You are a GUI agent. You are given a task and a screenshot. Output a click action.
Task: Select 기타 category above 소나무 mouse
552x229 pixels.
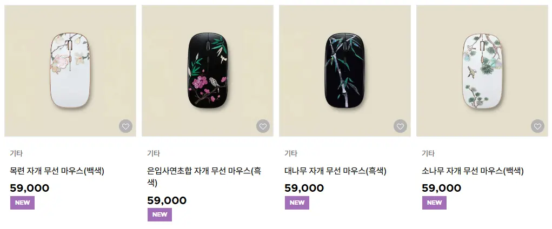428,153
